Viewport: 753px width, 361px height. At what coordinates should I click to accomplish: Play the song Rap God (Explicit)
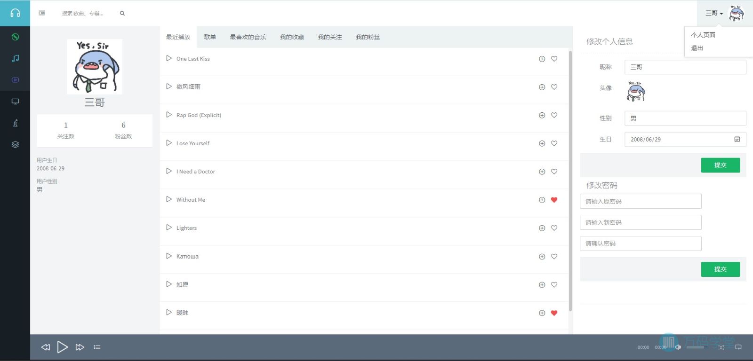coord(169,115)
